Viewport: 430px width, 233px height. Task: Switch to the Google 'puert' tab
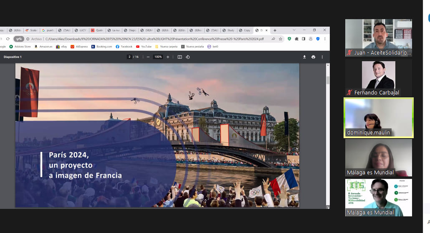click(48, 30)
